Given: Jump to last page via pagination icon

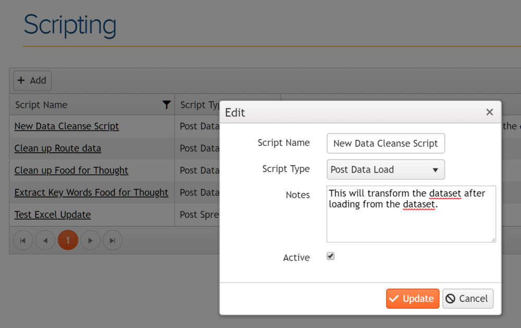Looking at the screenshot, I should pos(113,240).
